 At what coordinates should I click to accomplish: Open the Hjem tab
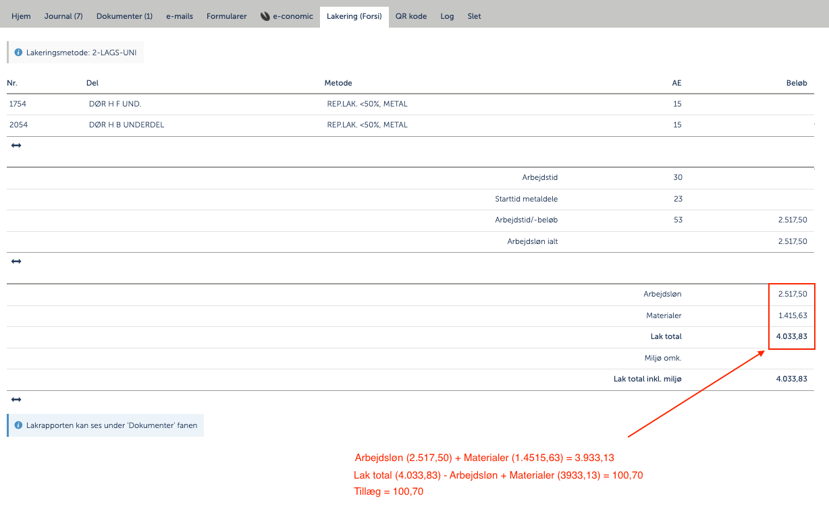(x=21, y=16)
